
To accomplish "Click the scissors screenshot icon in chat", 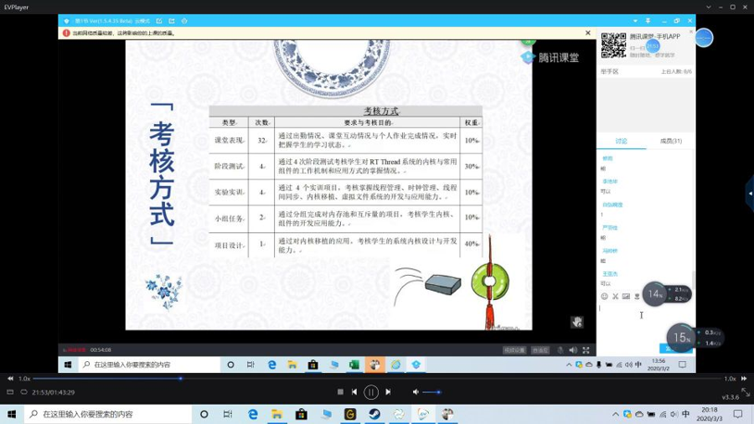I will click(x=615, y=297).
